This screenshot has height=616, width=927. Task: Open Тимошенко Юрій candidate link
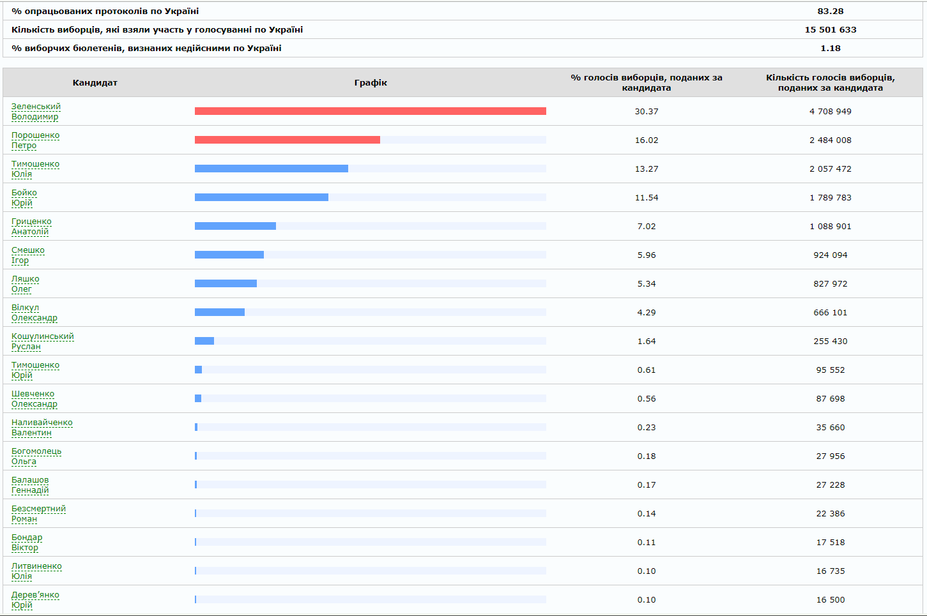click(x=35, y=365)
